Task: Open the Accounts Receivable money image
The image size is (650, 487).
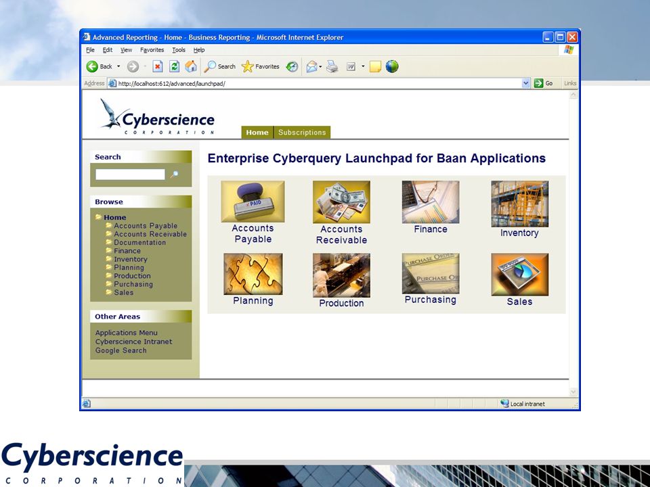Action: point(341,202)
